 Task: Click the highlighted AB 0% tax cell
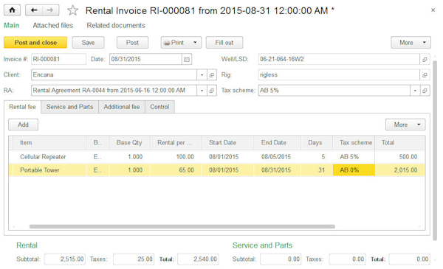coord(354,170)
